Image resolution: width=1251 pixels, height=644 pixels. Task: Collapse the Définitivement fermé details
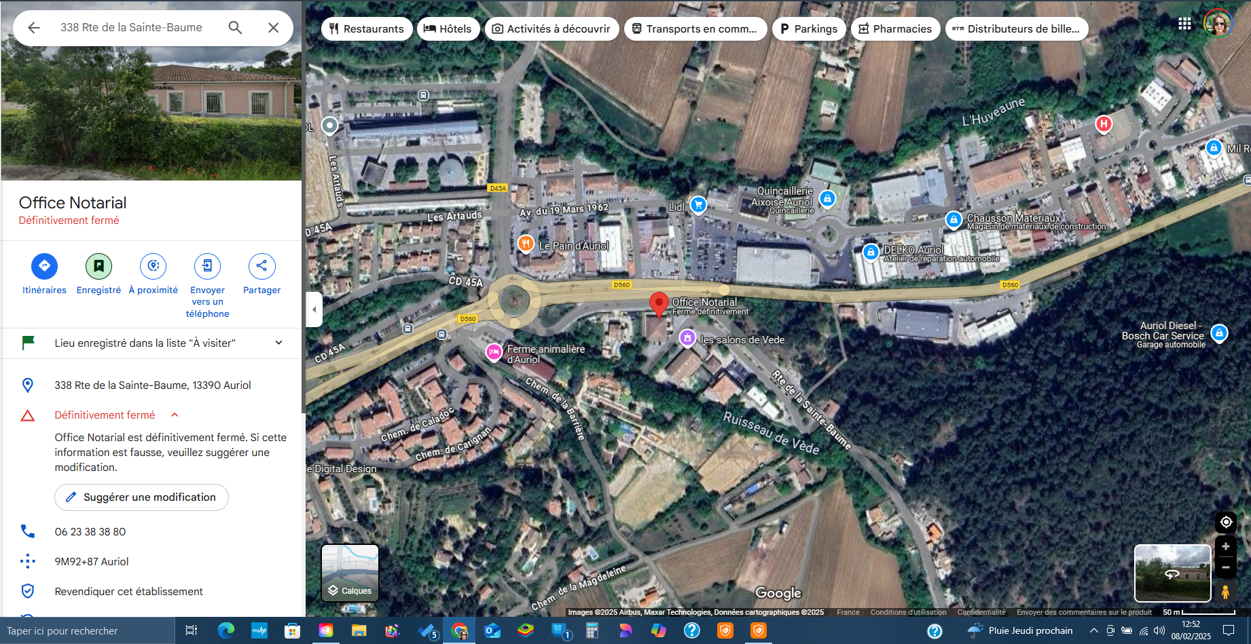[x=175, y=415]
